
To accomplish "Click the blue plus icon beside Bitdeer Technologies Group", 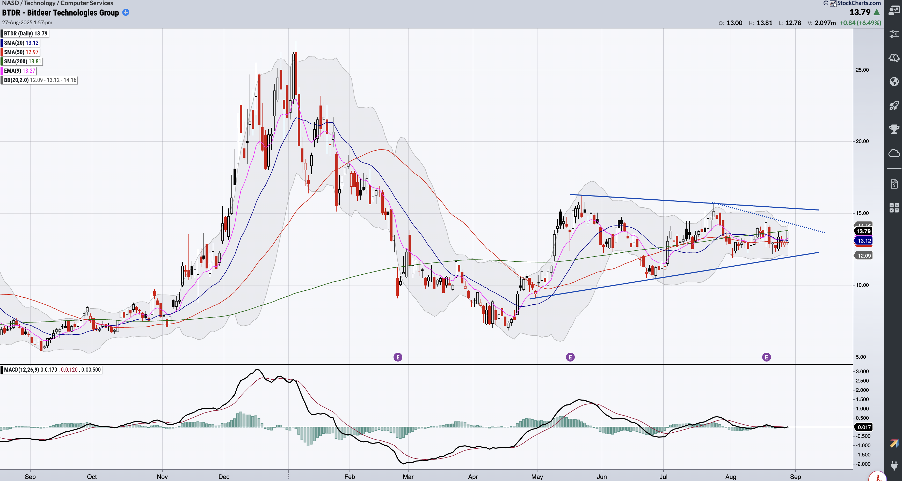I will (x=126, y=13).
